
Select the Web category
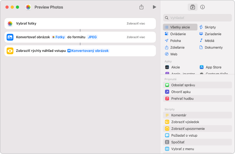[171, 54]
